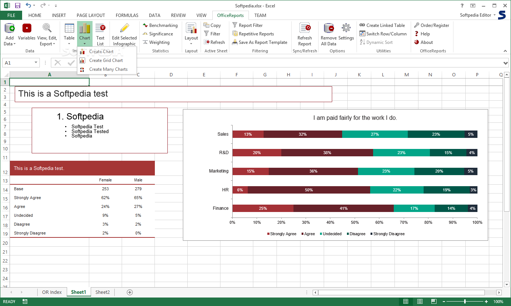Viewport: 511px width, 306px height.
Task: Open the OR Index sheet
Action: (52, 292)
